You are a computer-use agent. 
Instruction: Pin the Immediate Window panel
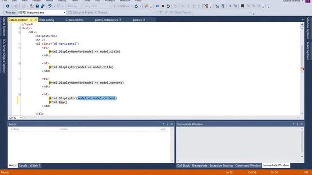(x=297, y=124)
